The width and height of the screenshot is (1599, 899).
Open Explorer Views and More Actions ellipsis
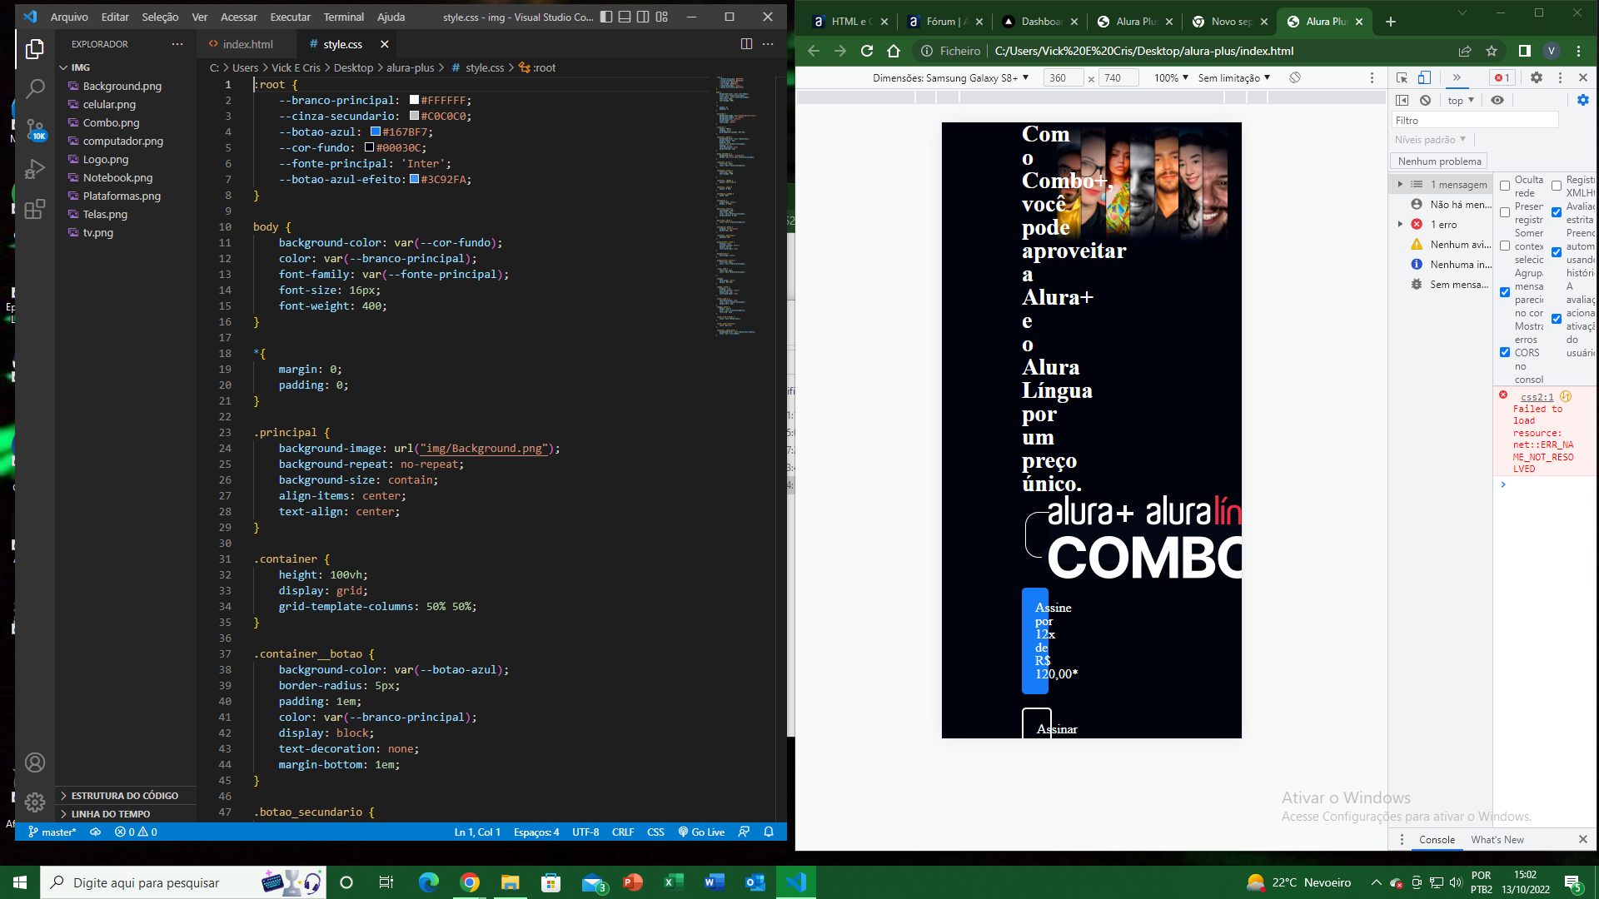tap(177, 44)
